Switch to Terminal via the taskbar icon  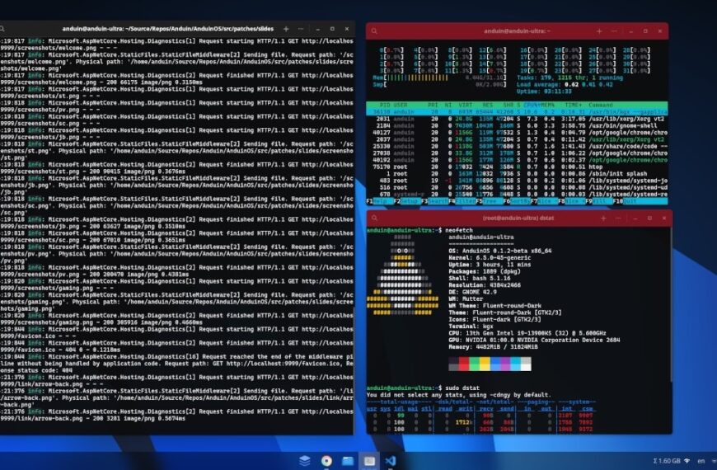(x=369, y=460)
